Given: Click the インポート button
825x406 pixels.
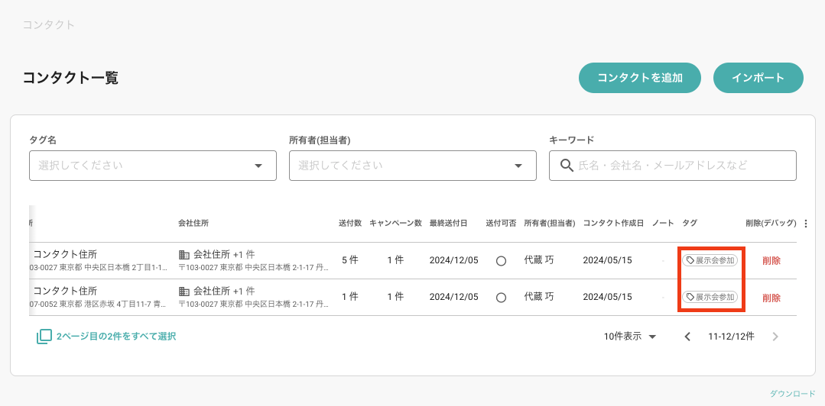Looking at the screenshot, I should pos(758,79).
